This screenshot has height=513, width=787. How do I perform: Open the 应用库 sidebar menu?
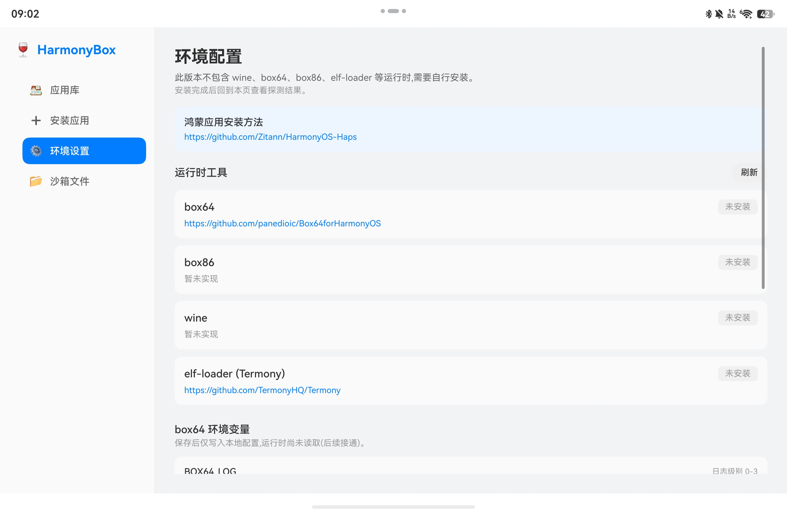click(84, 90)
